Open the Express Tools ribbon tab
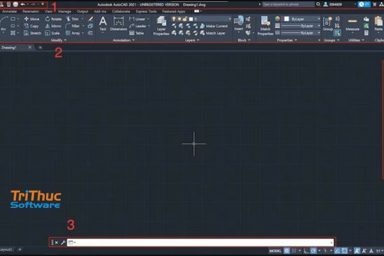The image size is (384, 256). pos(146,12)
